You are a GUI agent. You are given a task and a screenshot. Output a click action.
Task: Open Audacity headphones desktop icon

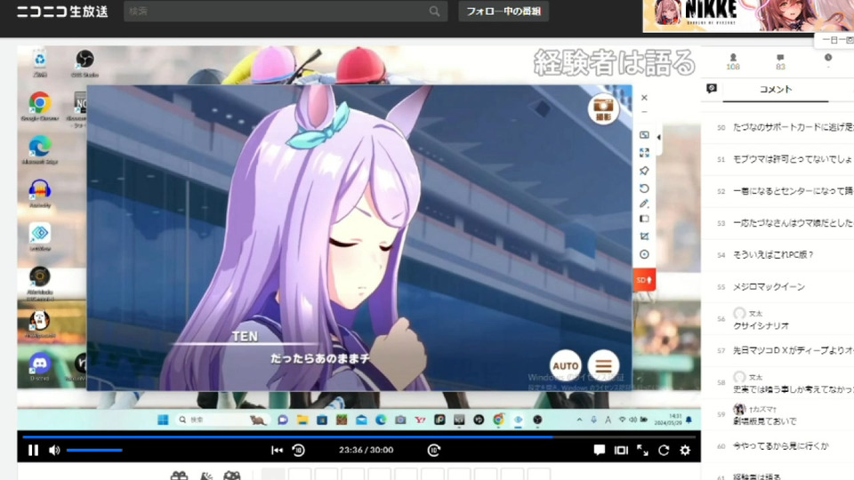(40, 194)
